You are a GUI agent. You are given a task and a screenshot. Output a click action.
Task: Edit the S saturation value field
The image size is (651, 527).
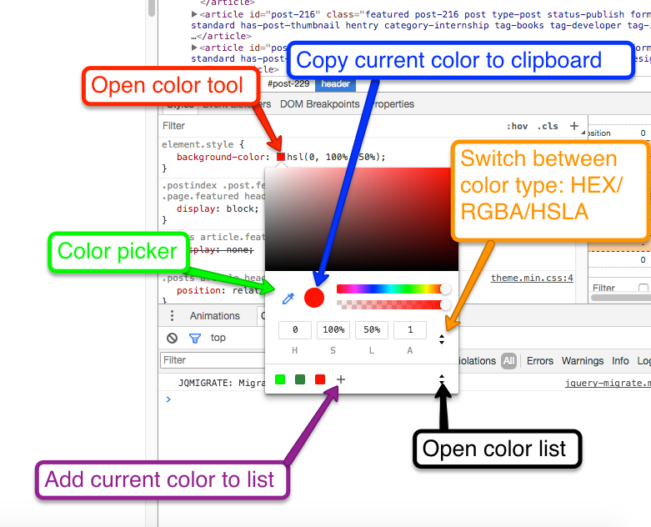click(x=333, y=329)
